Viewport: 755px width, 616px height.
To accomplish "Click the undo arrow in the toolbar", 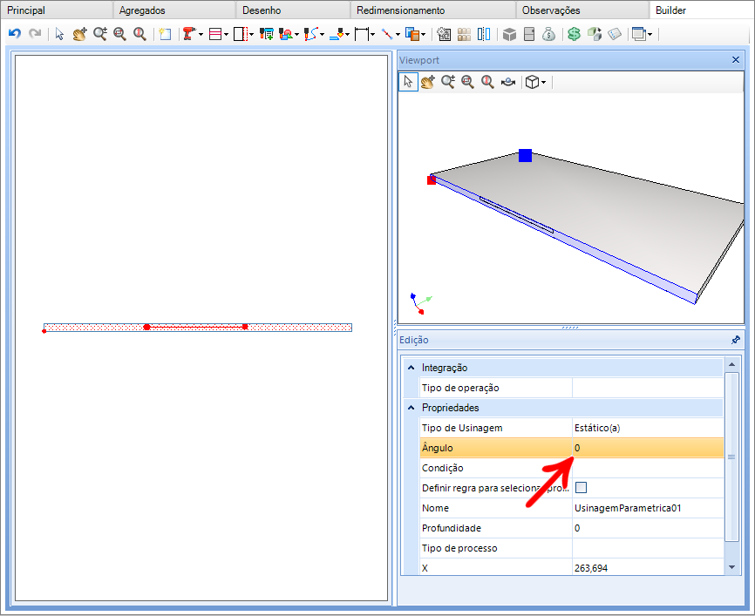I will click(x=15, y=34).
